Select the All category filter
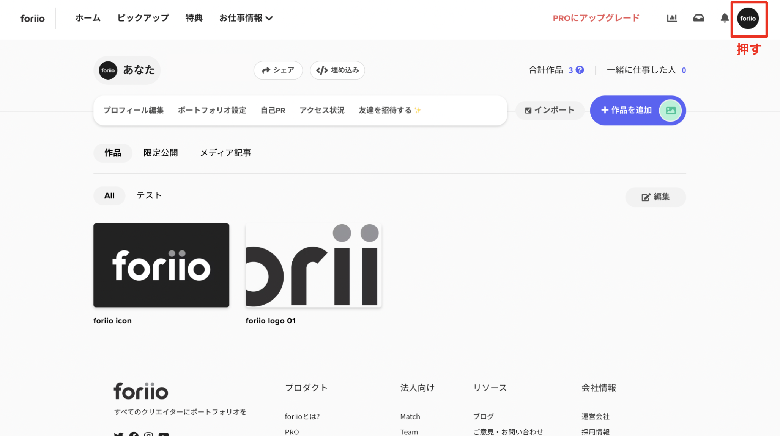Screen dimensions: 780x436 point(109,196)
